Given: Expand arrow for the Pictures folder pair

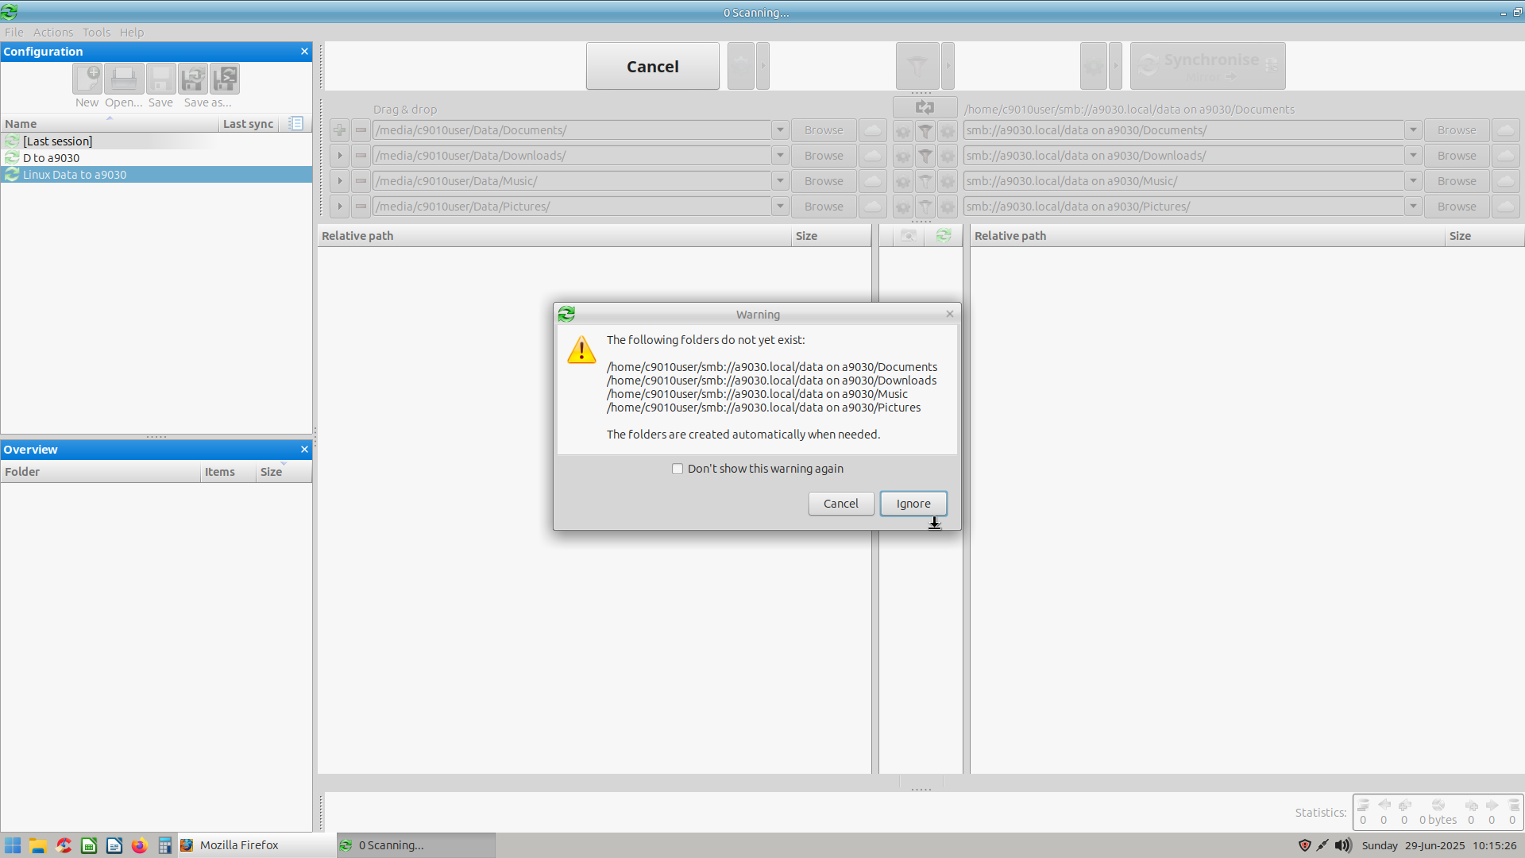Looking at the screenshot, I should pos(340,207).
